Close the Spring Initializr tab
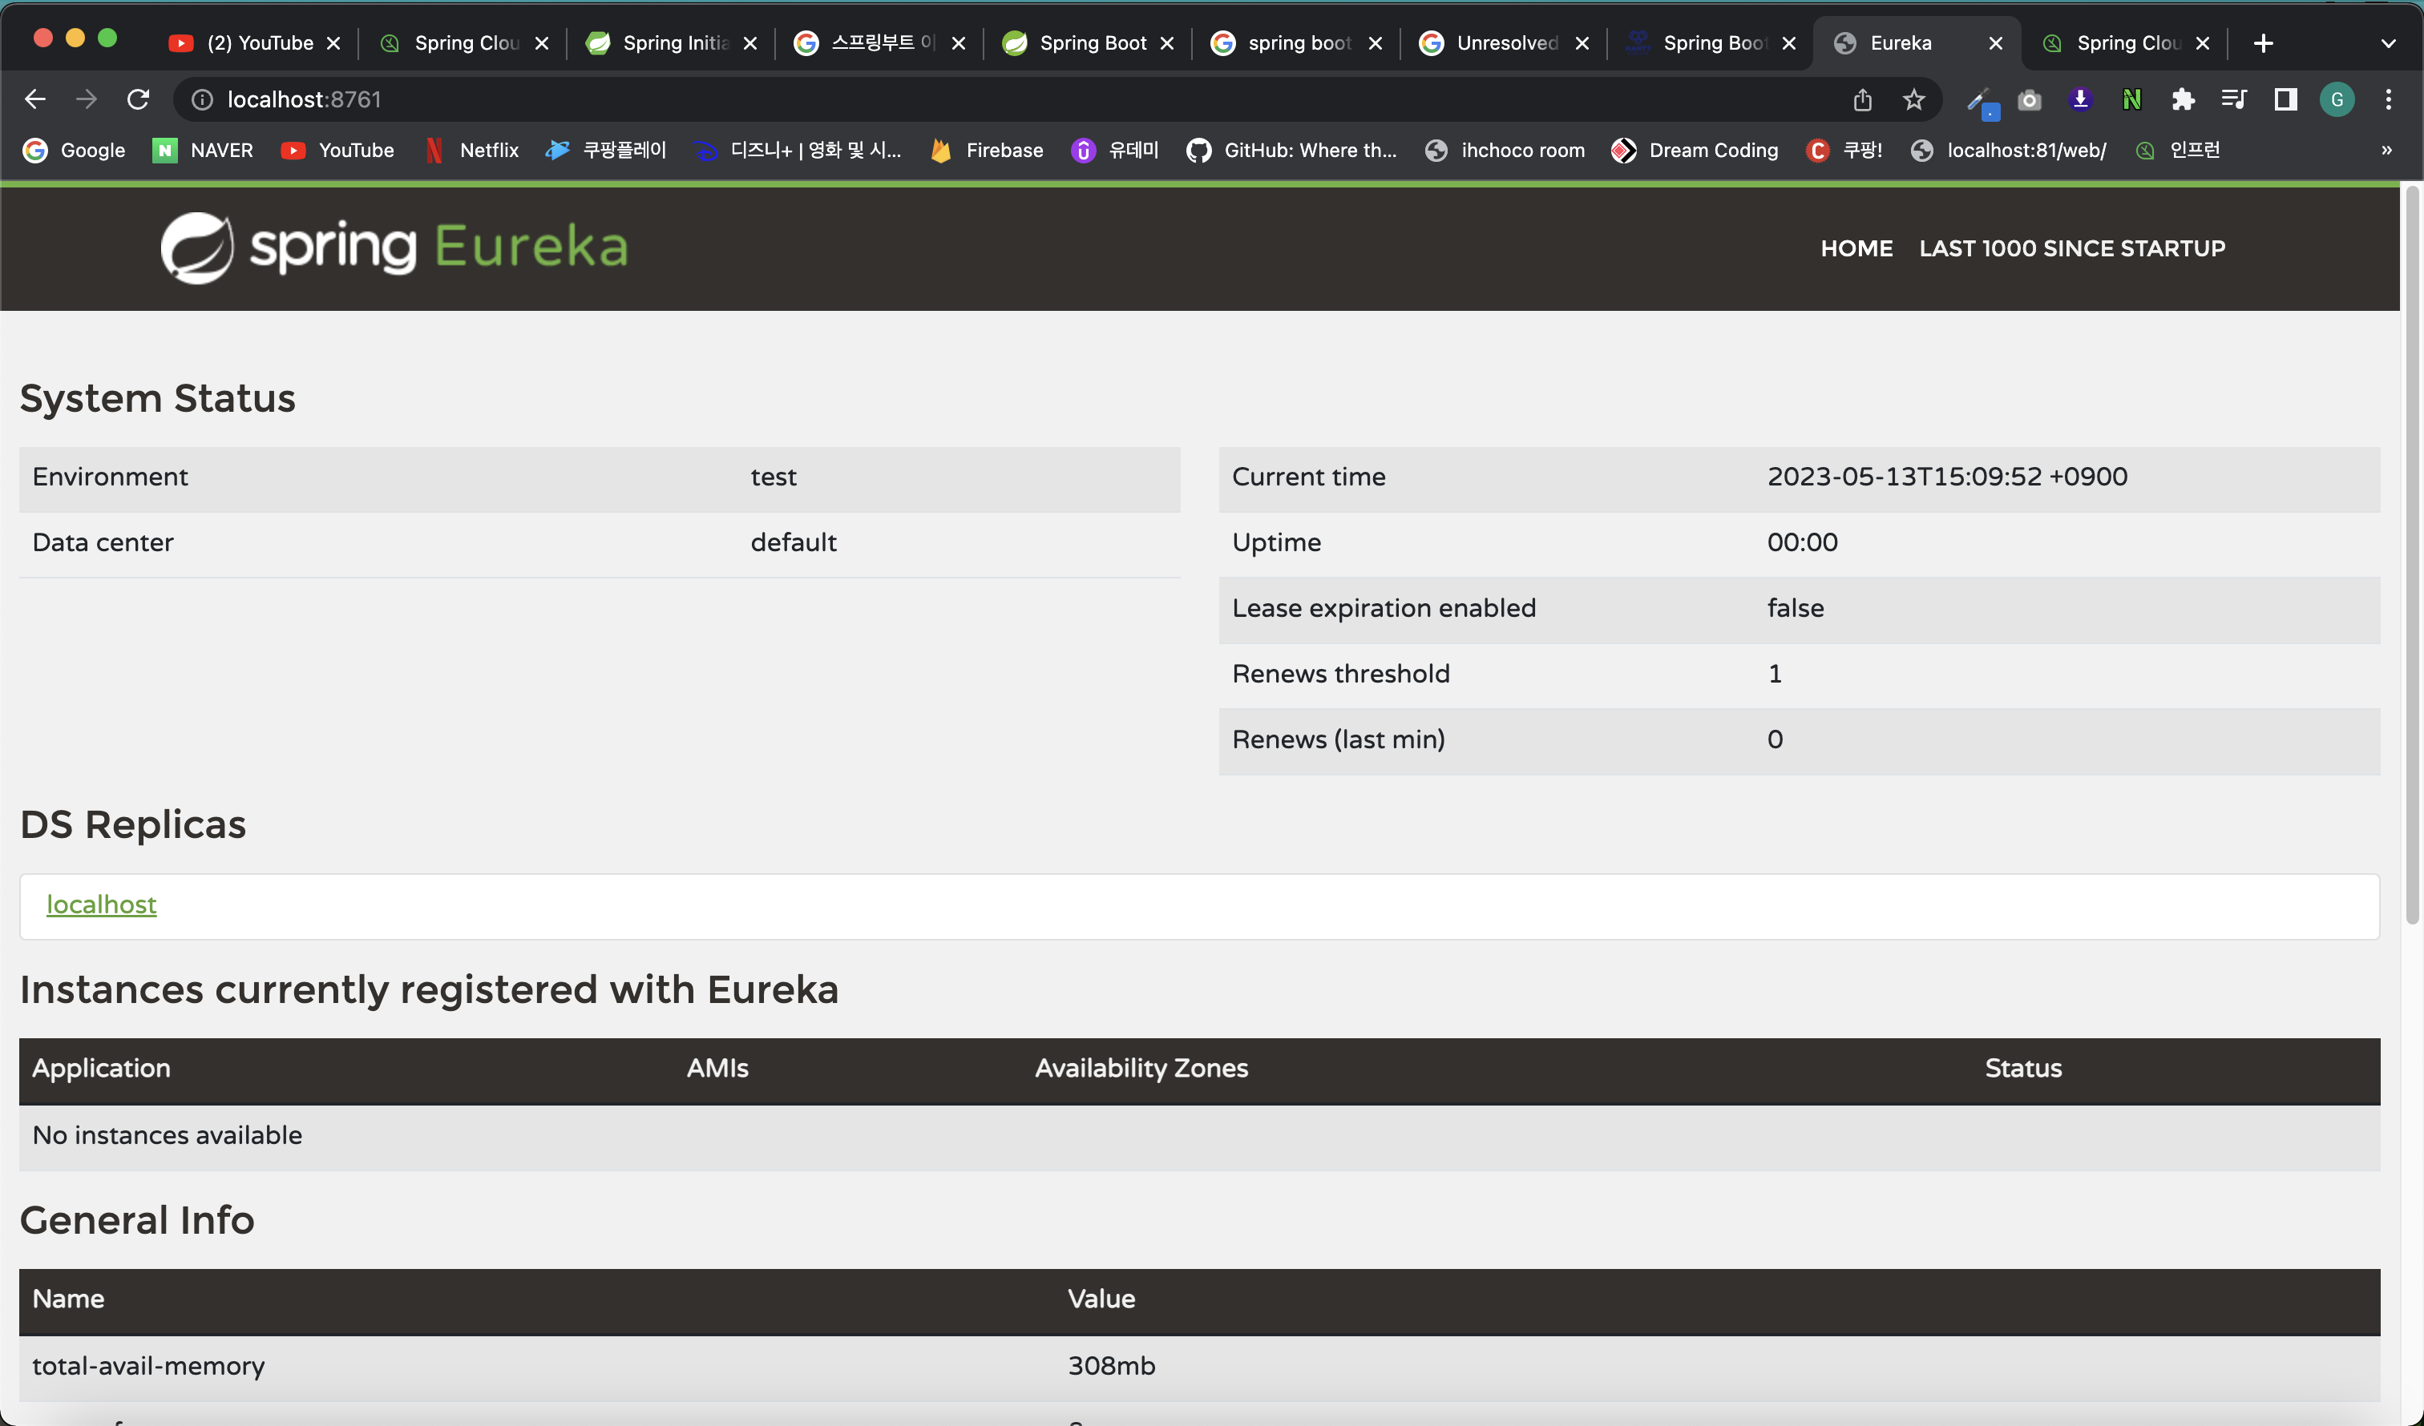 click(x=750, y=43)
